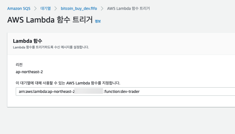Open the 정보 info link beside the title
This screenshot has height=134, width=235.
98,21
